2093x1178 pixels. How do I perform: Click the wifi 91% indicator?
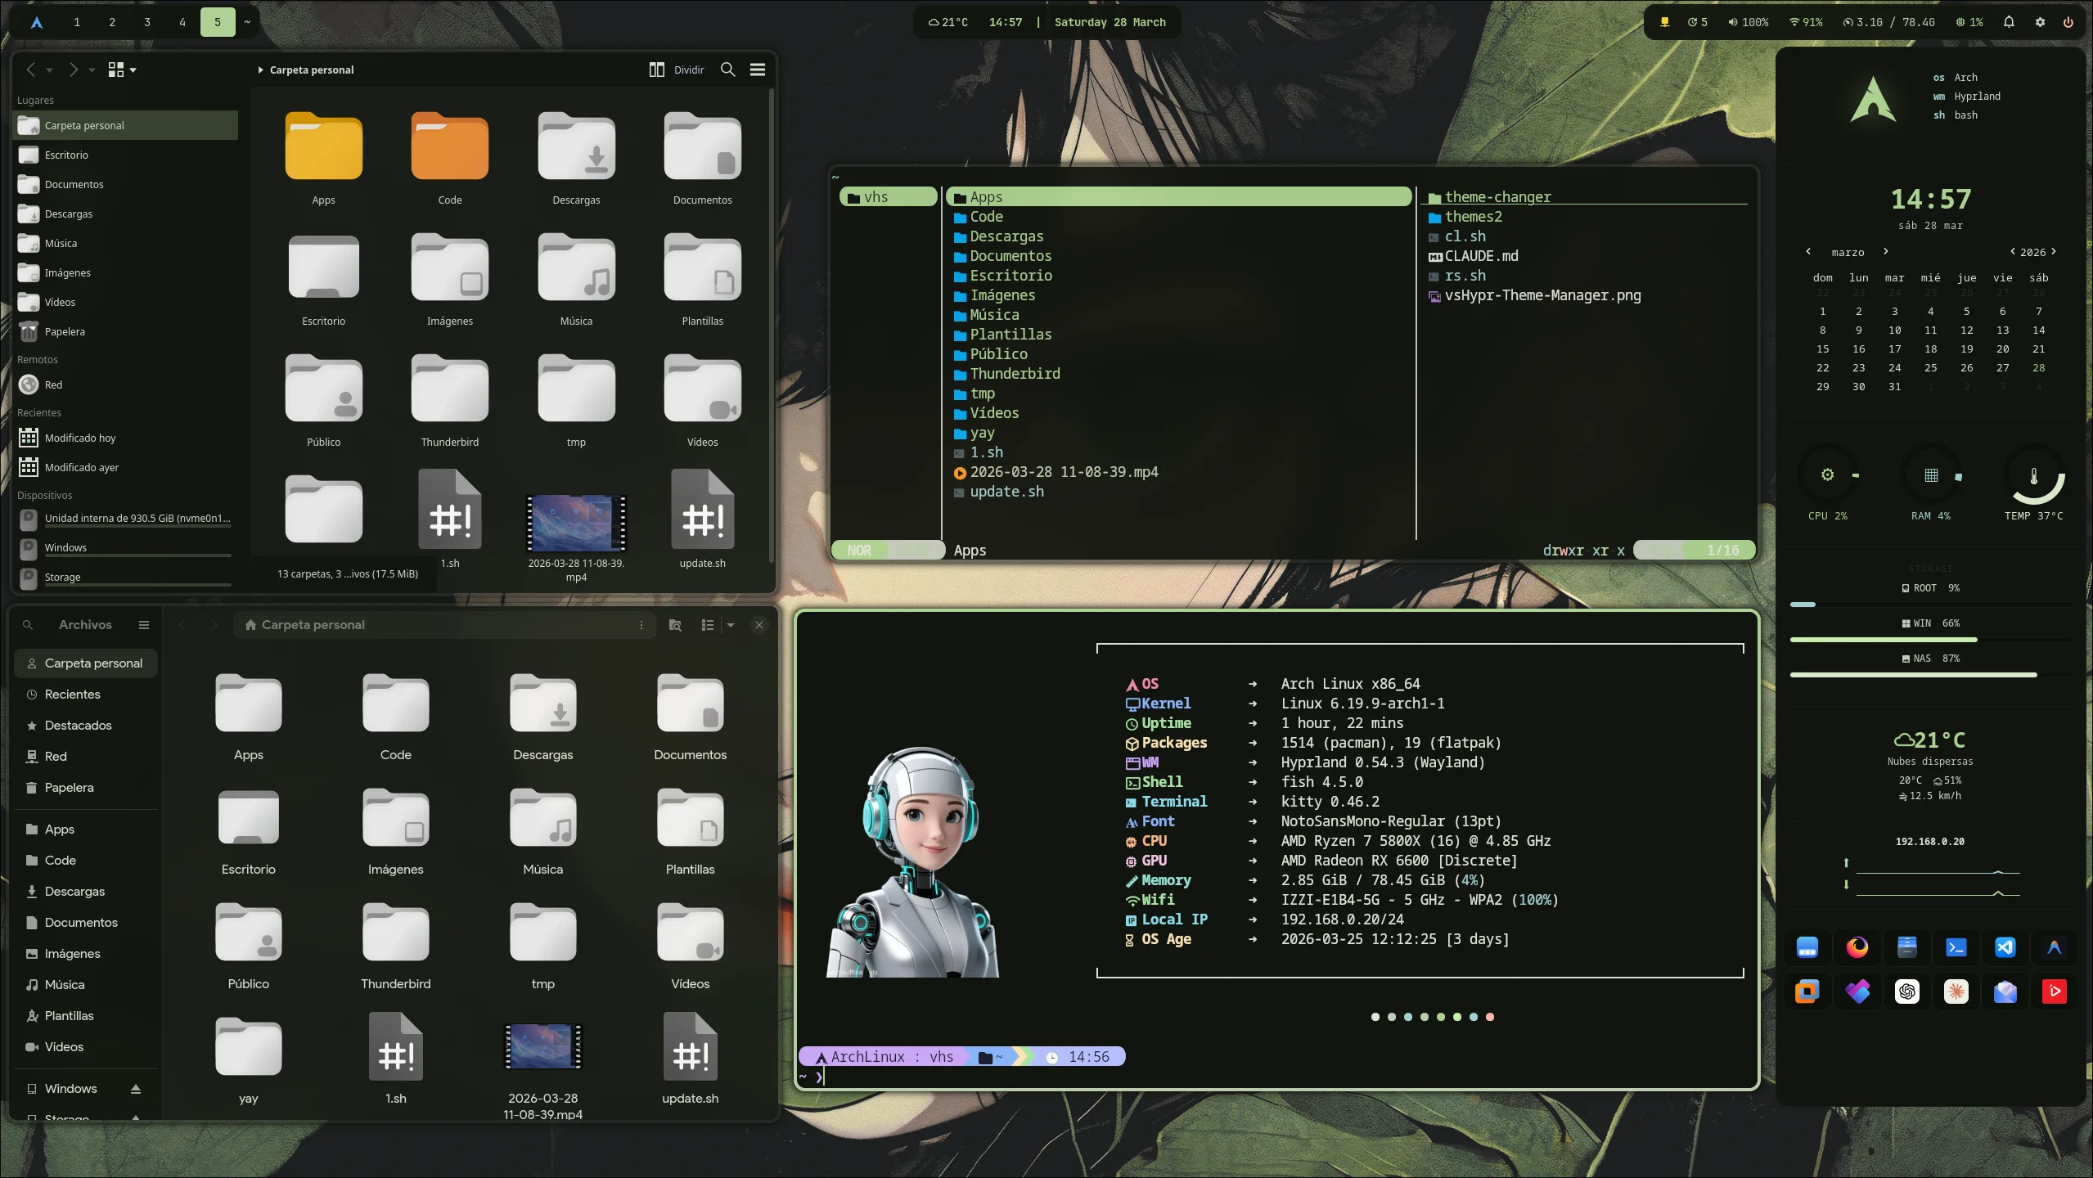point(1806,22)
